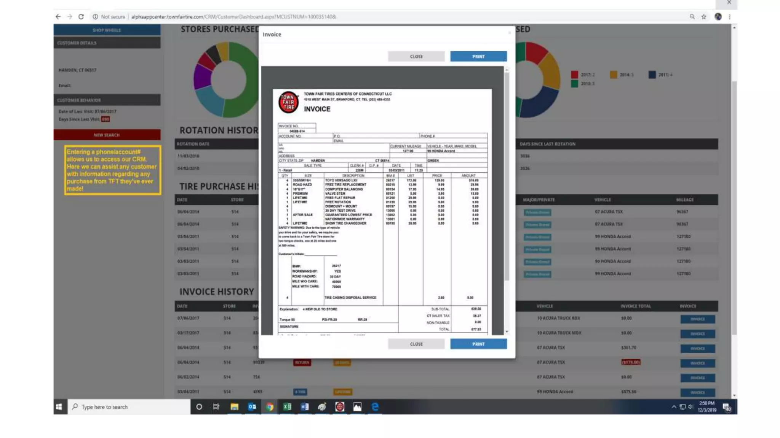Click the browser back arrow
The width and height of the screenshot is (780, 438).
coord(58,17)
